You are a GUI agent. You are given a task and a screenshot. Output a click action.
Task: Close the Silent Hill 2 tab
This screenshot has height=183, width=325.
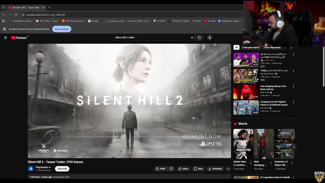[x=43, y=7]
